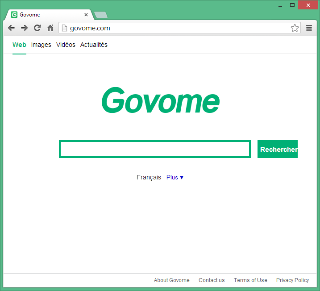Select the Vidéos search tab
The image size is (320, 291).
click(66, 45)
